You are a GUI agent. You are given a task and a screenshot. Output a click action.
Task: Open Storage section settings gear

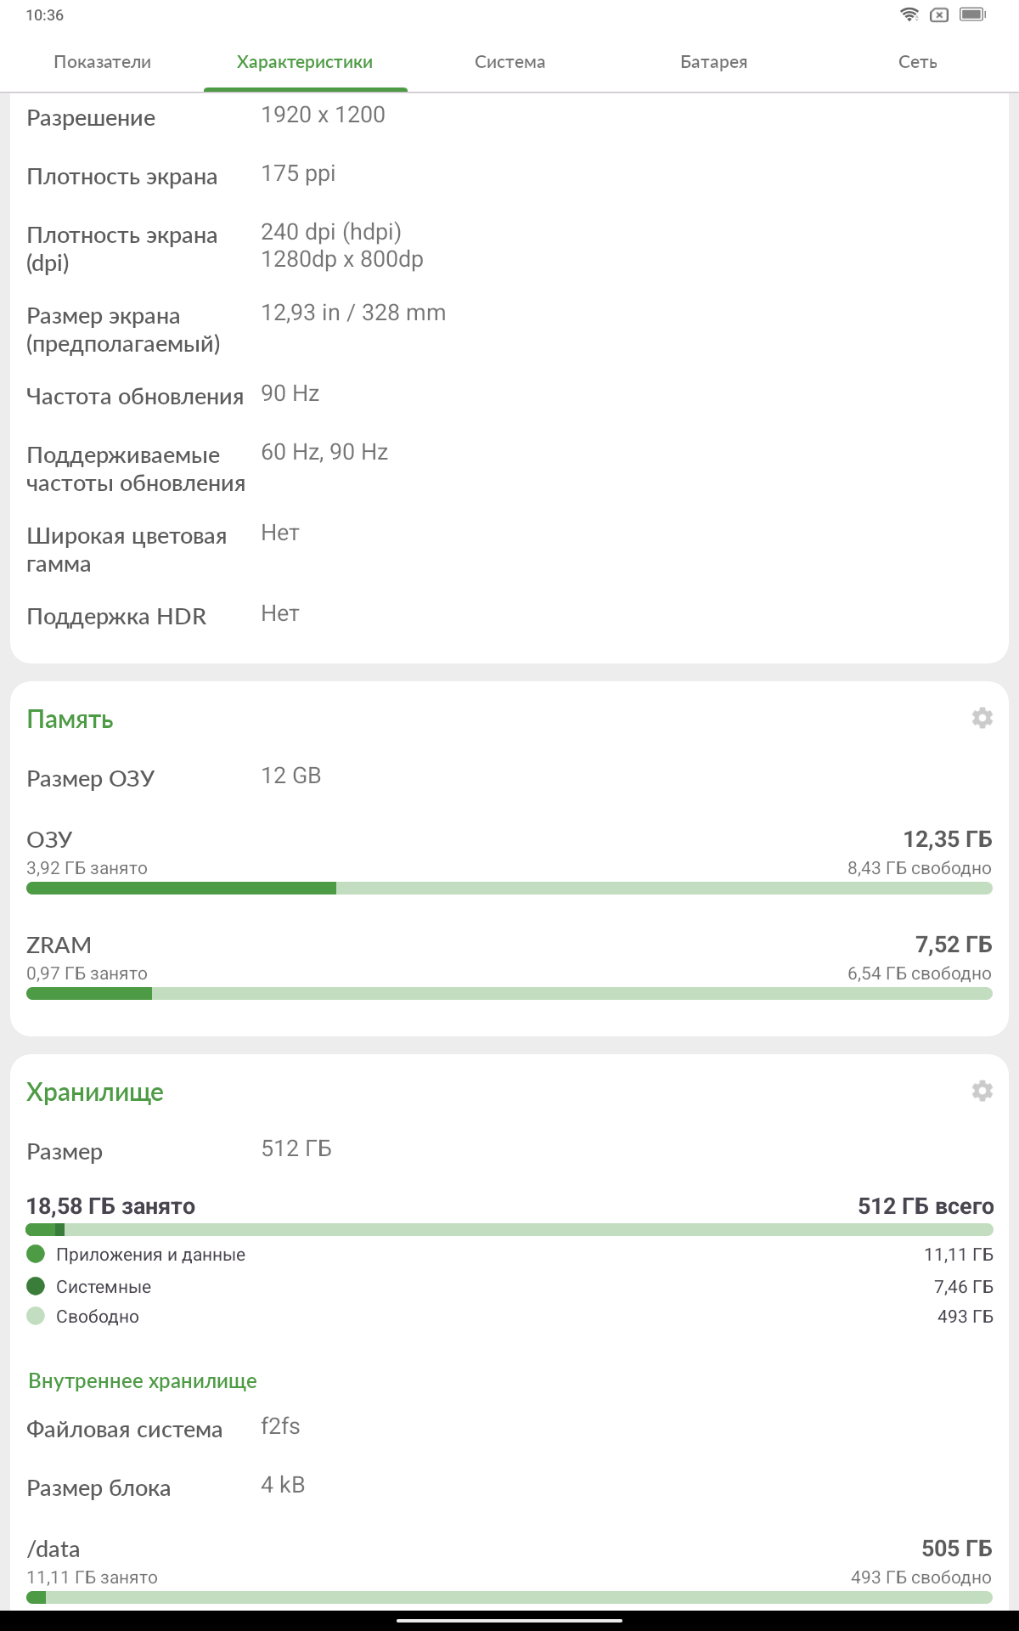pyautogui.click(x=982, y=1091)
